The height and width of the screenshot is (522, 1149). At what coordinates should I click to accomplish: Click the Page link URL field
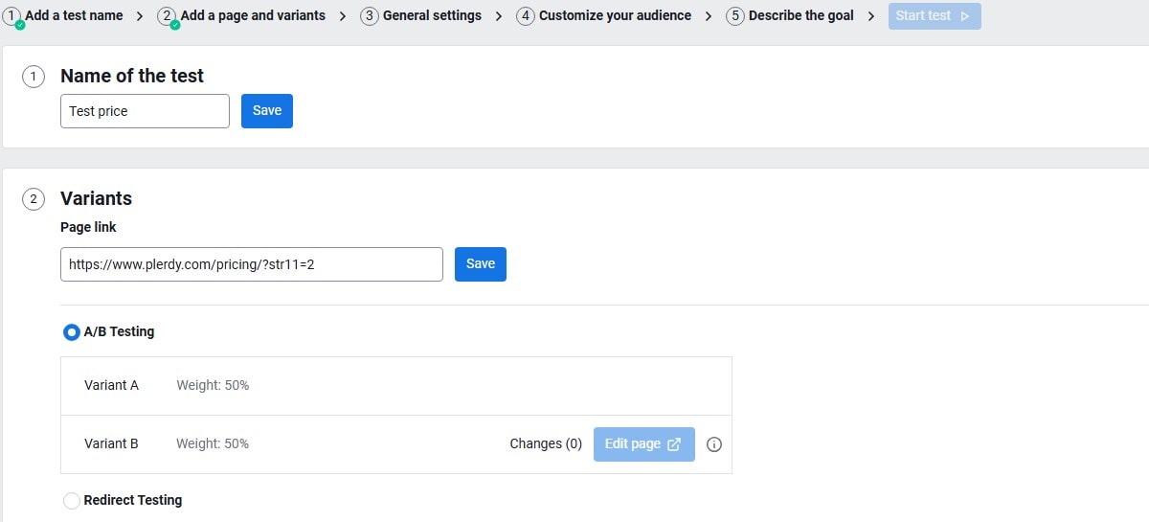(251, 264)
